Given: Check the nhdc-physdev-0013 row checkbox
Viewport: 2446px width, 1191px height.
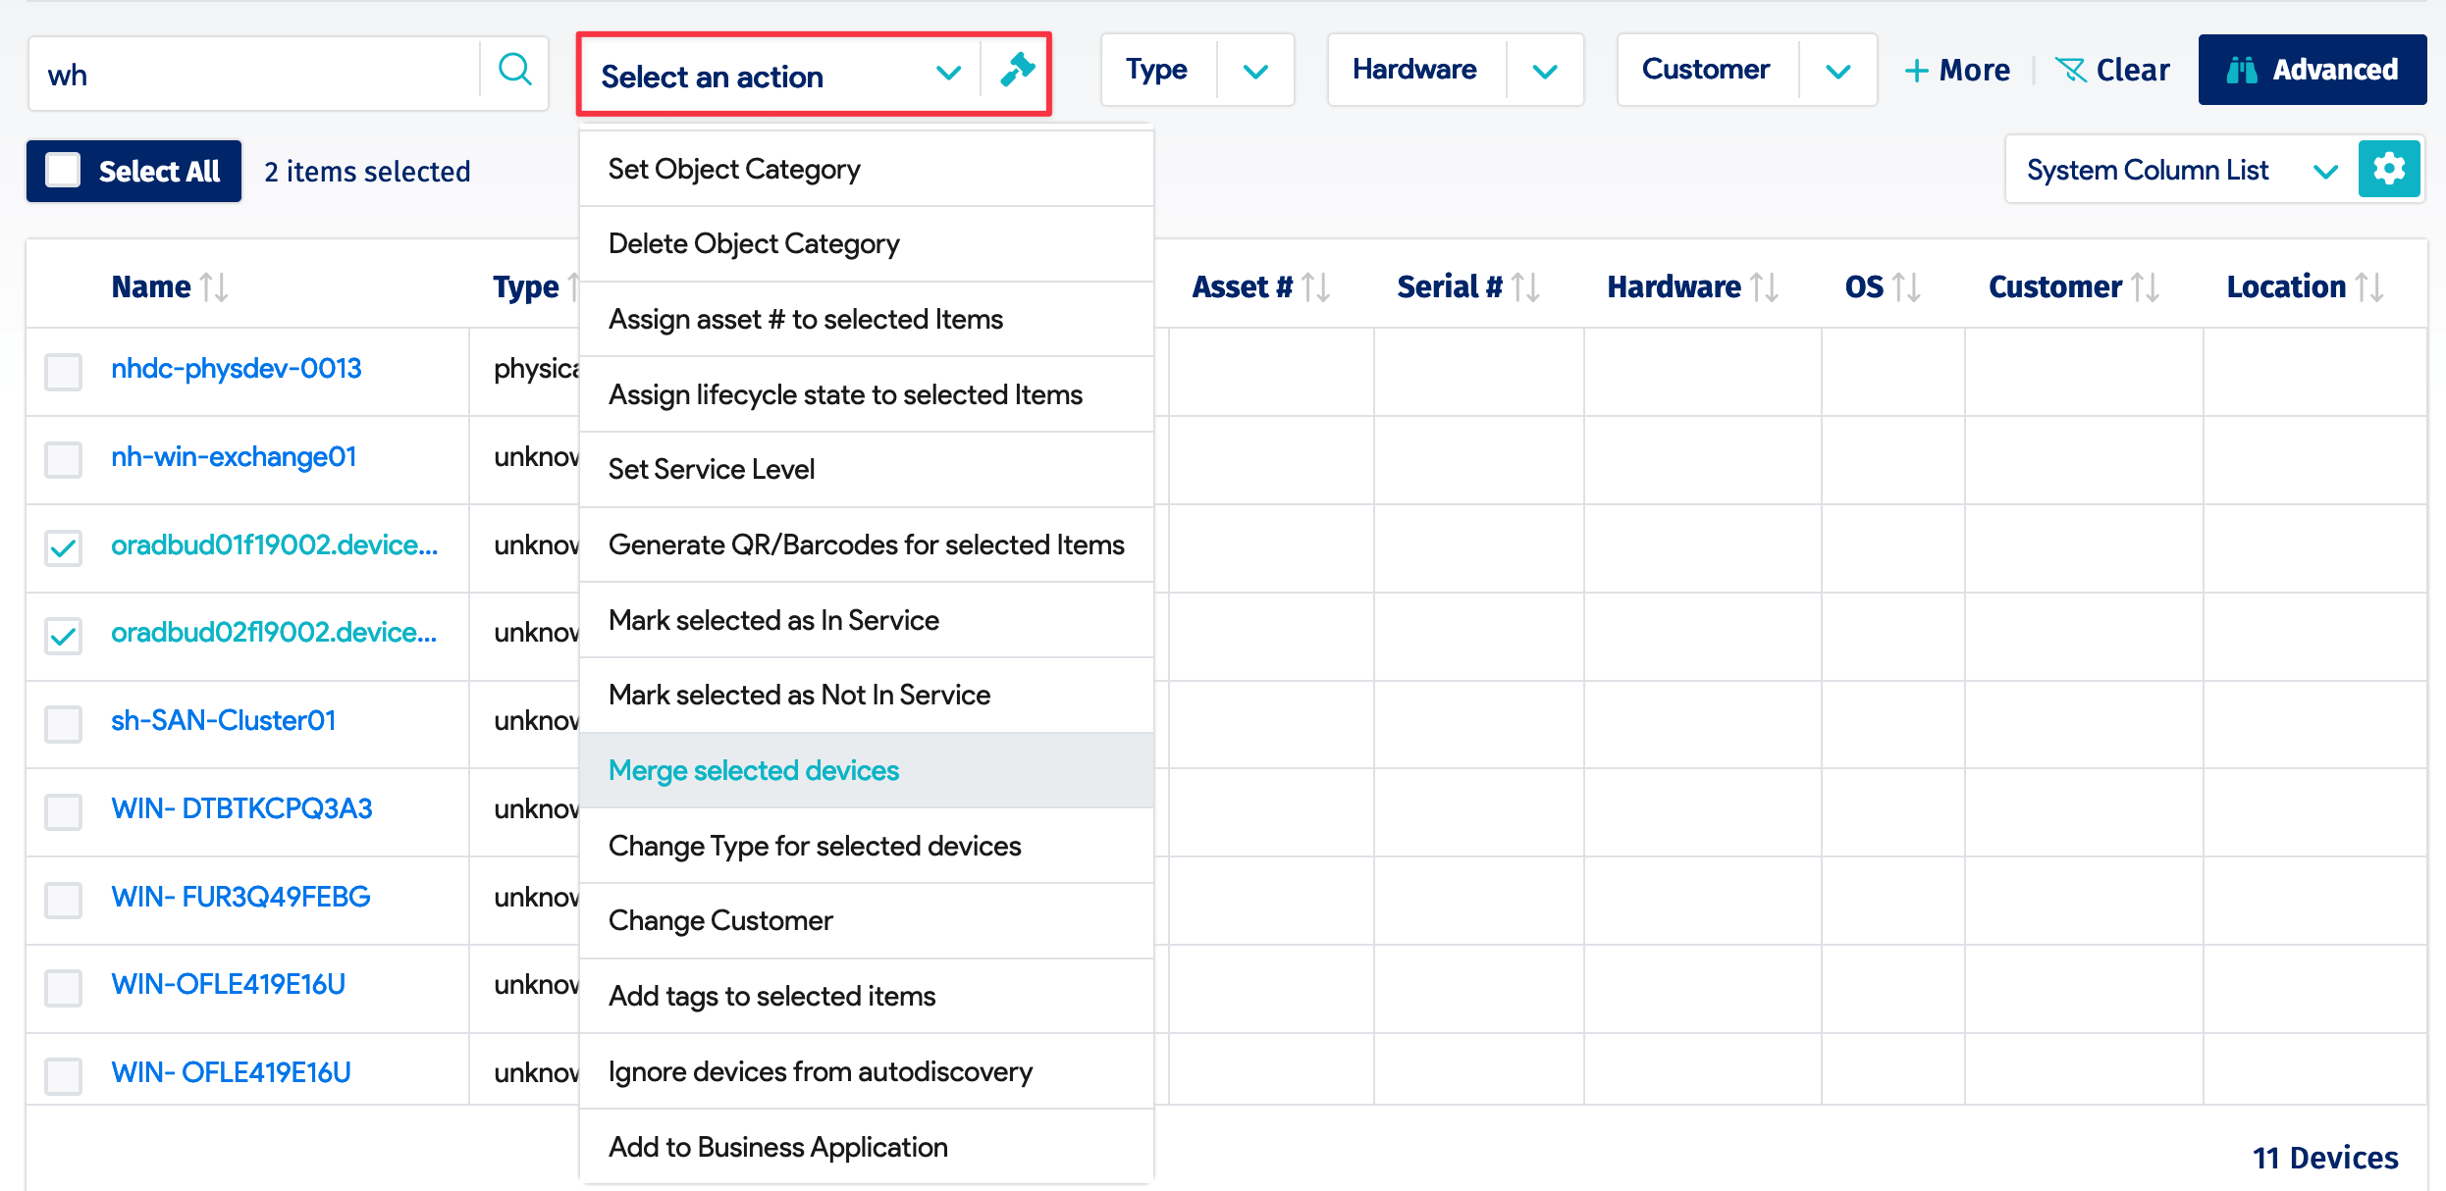Looking at the screenshot, I should [64, 372].
